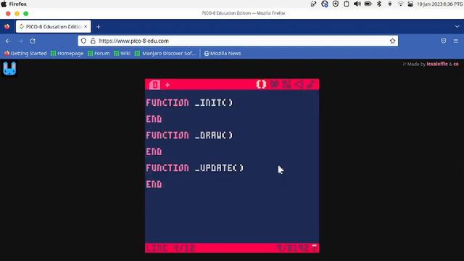
Task: Select code tab 1 in PICO-8
Action: click(x=154, y=85)
